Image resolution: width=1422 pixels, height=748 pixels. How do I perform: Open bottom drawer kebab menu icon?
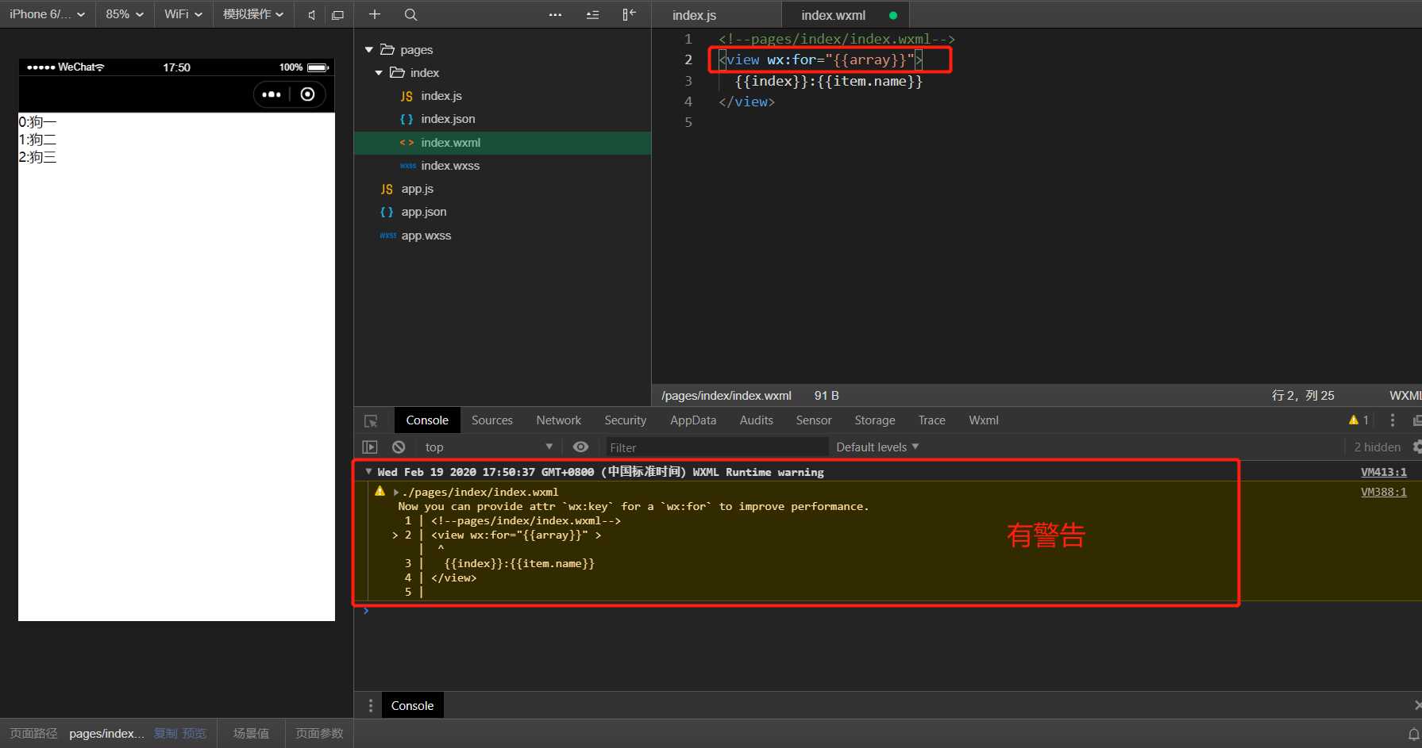[370, 705]
